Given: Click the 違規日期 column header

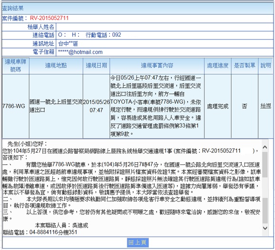Looking at the screenshot, I should tap(96, 66).
